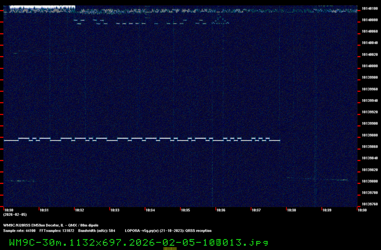Select the 10:37 time axis marker
The width and height of the screenshot is (381, 250).
coord(256,210)
